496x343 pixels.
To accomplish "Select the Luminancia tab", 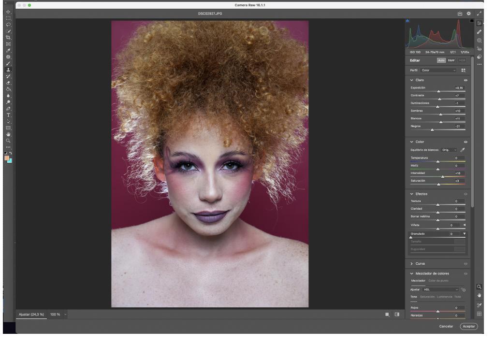I will (444, 297).
